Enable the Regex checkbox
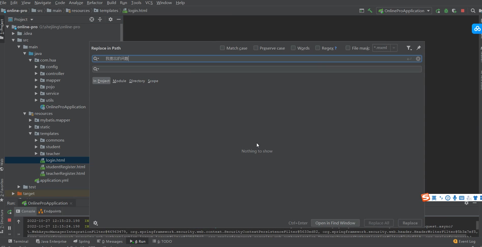 tap(318, 48)
